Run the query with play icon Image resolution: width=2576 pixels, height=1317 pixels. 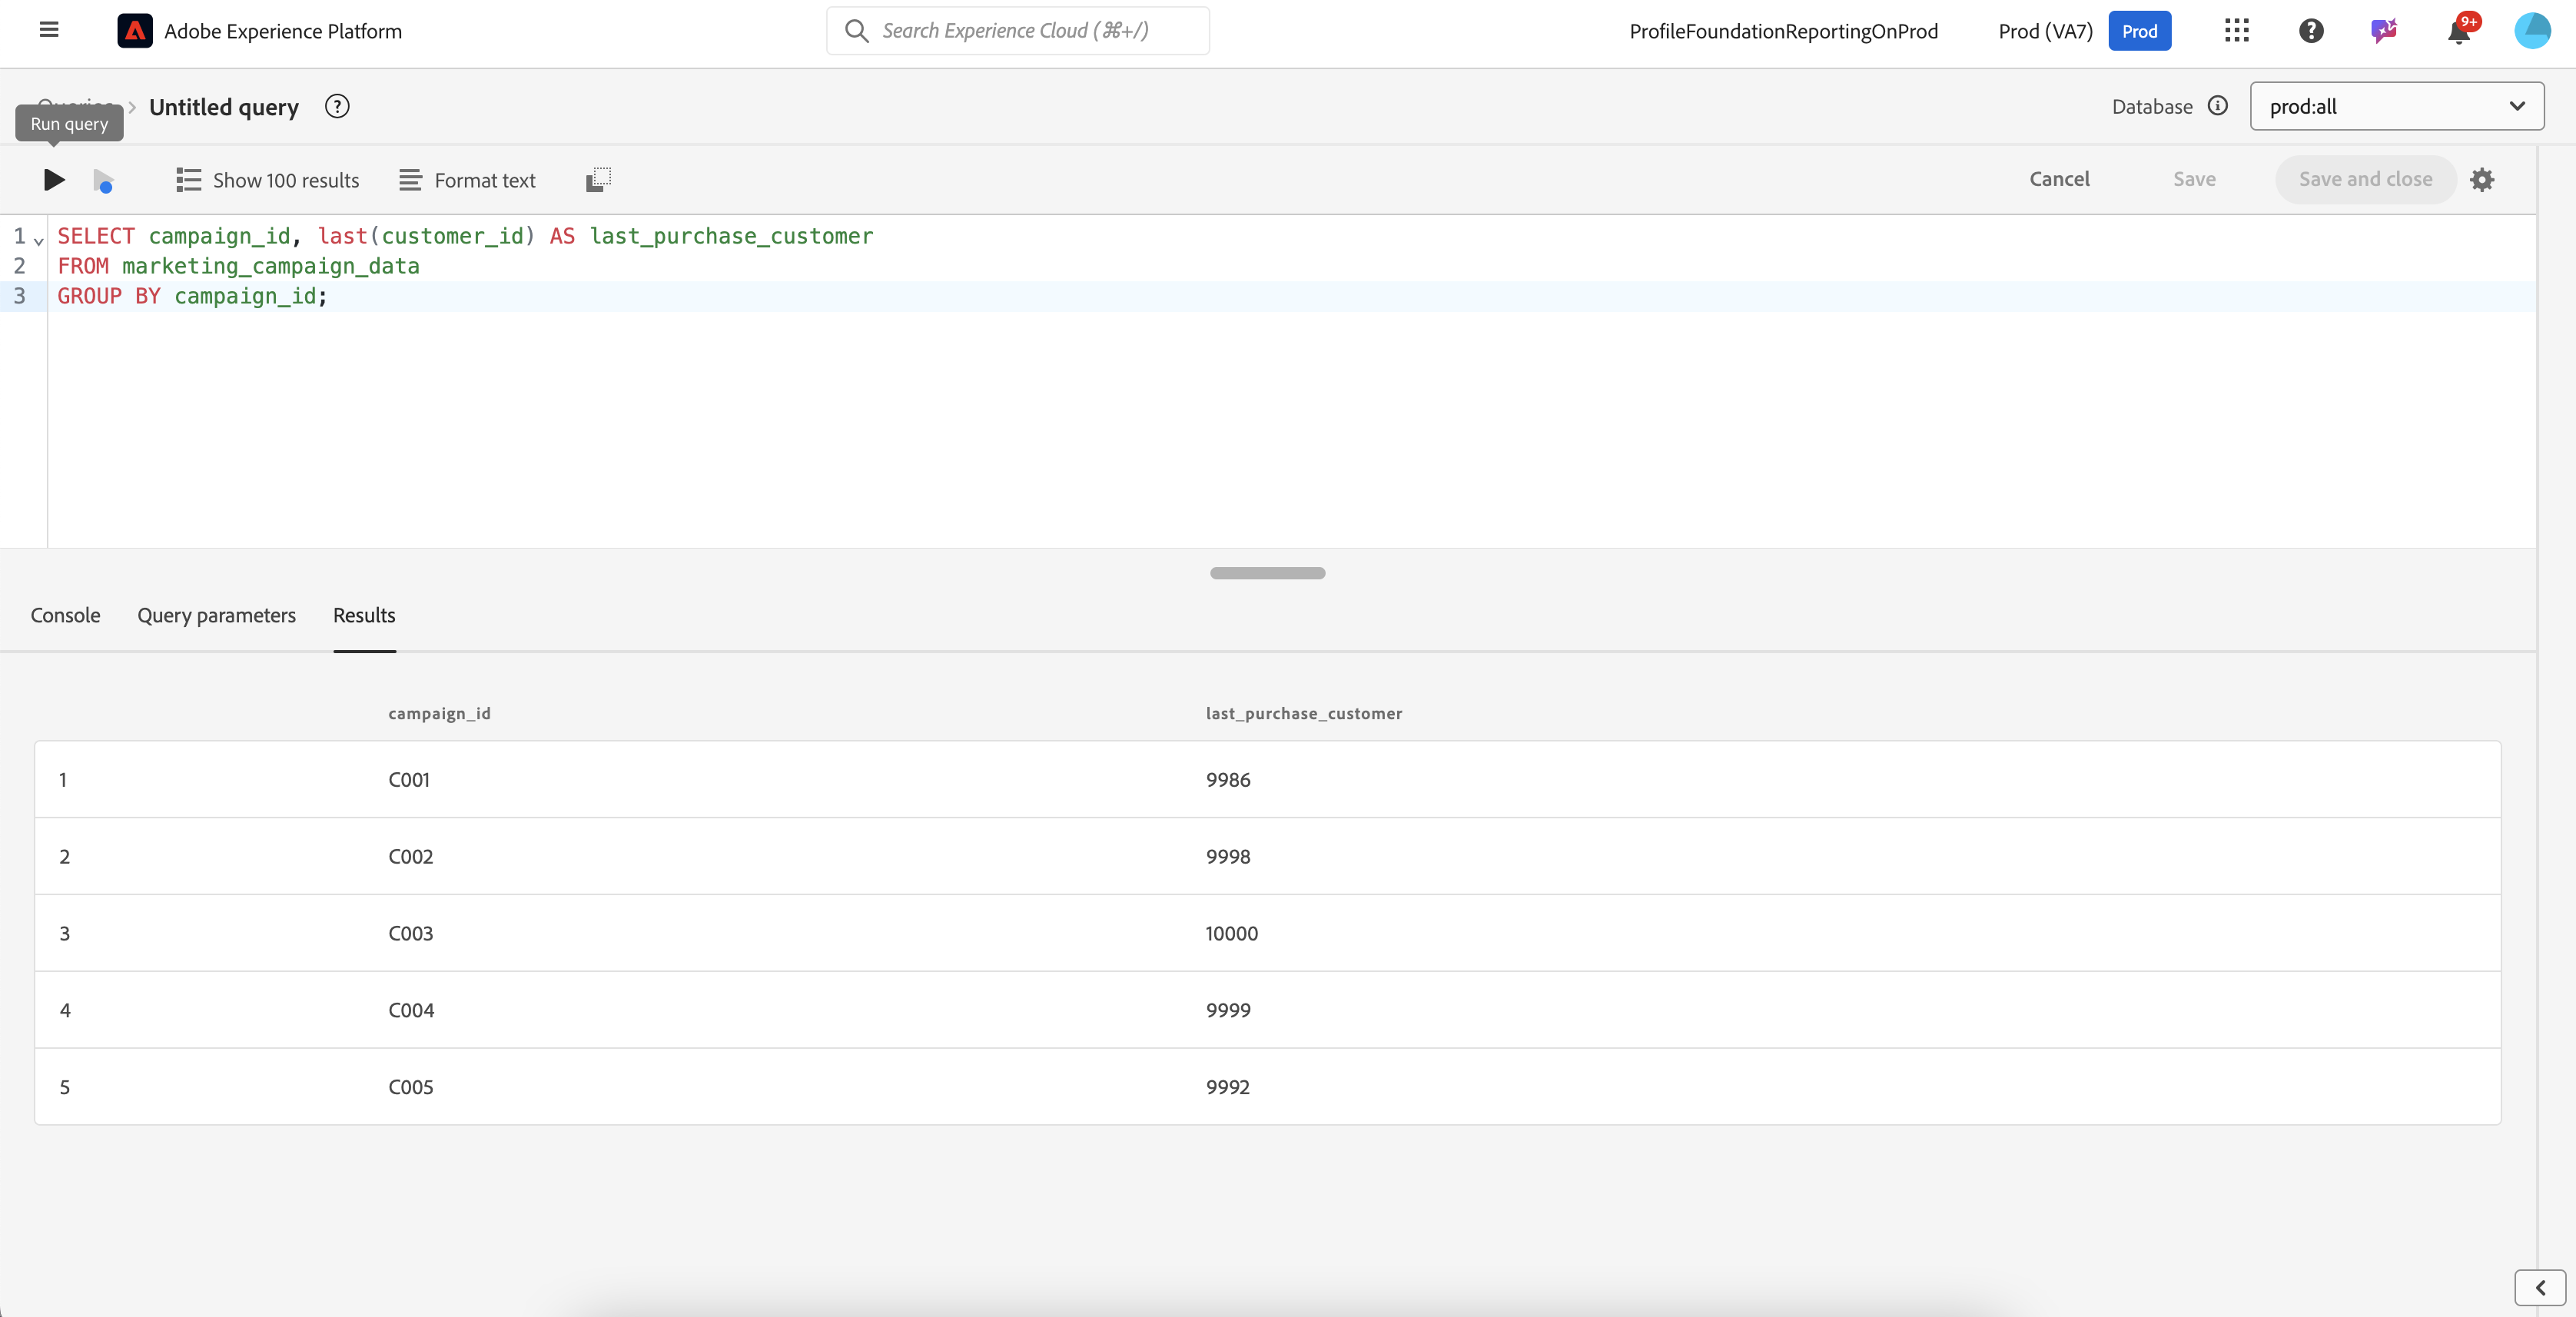(x=54, y=180)
